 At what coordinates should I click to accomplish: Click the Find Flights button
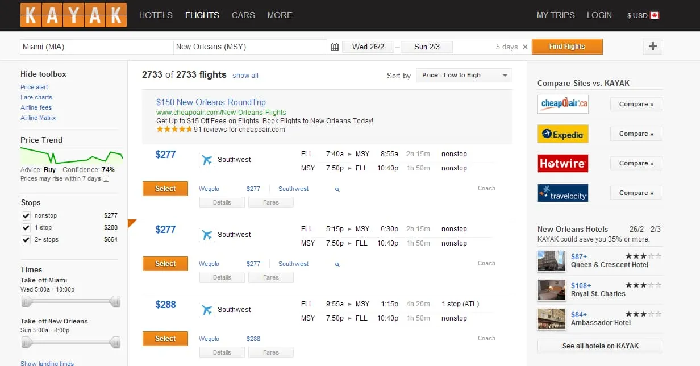pos(567,47)
